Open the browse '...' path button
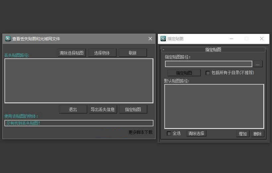Image resolution: width=272 pixels, height=173 pixels. point(258,64)
